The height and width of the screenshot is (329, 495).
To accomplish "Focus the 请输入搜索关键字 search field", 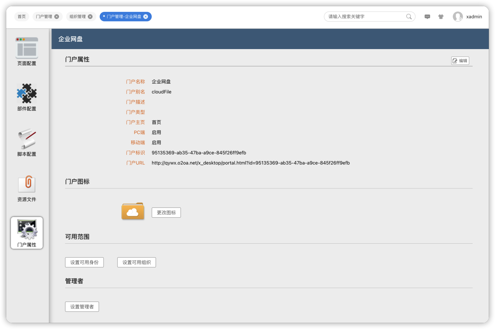I will pyautogui.click(x=365, y=16).
